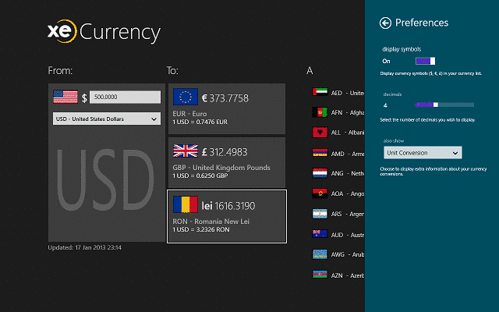Click the '1 USD = 0.7476 EUR' rate text
Screen dimensions: 499x312
[200, 122]
